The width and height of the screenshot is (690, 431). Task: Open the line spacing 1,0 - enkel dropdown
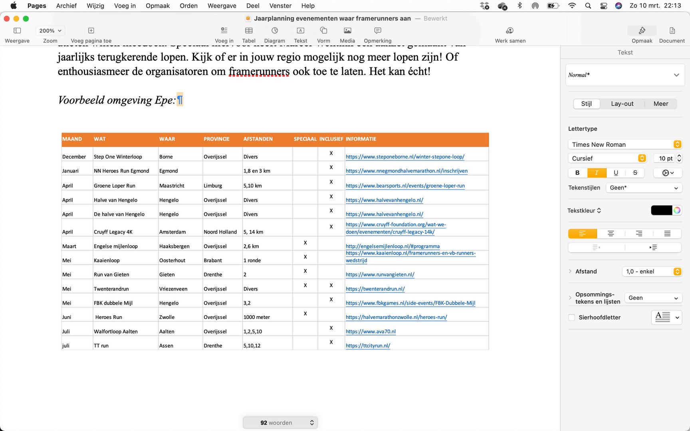click(x=652, y=271)
